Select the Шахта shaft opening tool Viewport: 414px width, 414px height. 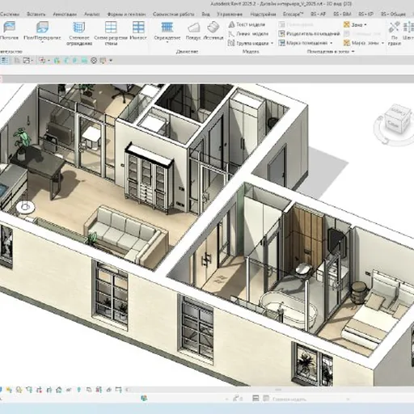(x=408, y=31)
